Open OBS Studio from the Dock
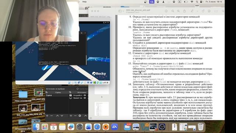This screenshot has width=236, height=133. 162,127
